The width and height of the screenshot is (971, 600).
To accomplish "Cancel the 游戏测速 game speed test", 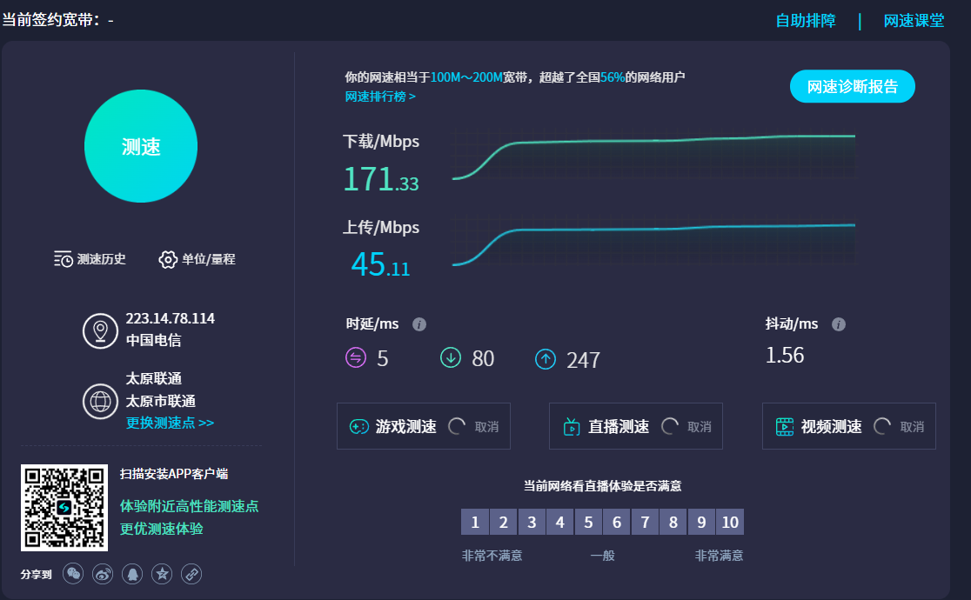I will (x=487, y=427).
